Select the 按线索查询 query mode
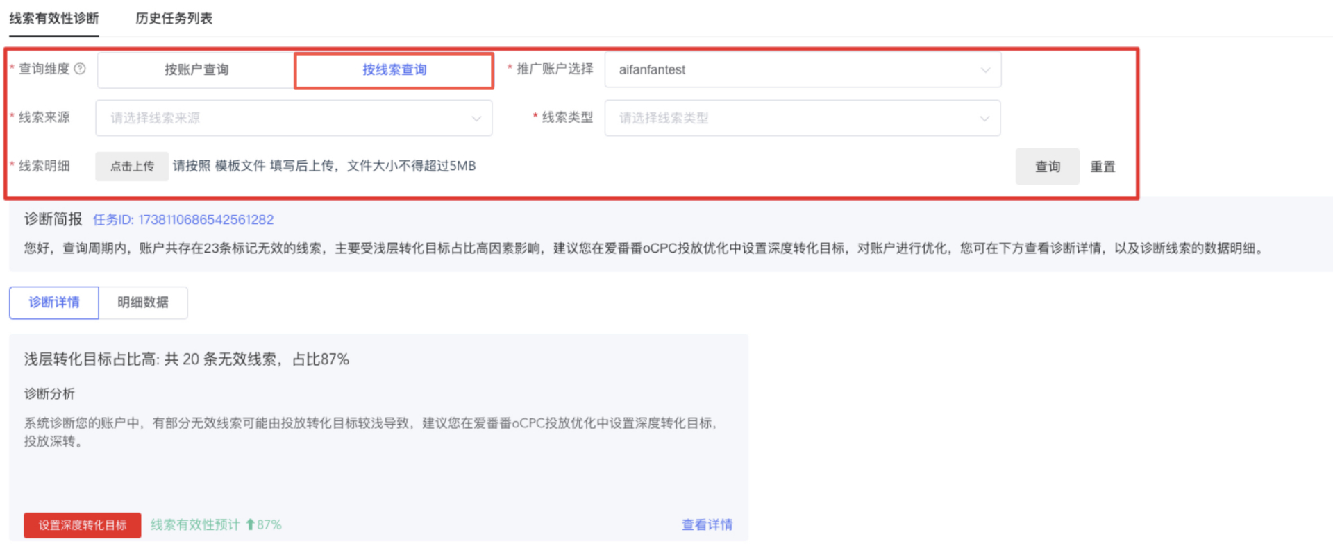1333x546 pixels. pyautogui.click(x=394, y=70)
